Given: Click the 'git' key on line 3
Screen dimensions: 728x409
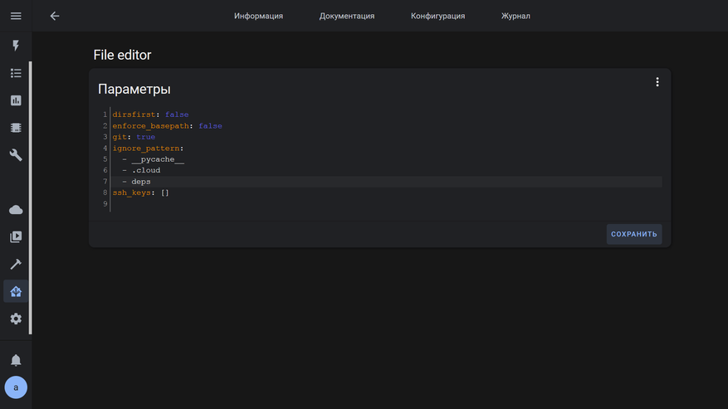Looking at the screenshot, I should coord(120,137).
